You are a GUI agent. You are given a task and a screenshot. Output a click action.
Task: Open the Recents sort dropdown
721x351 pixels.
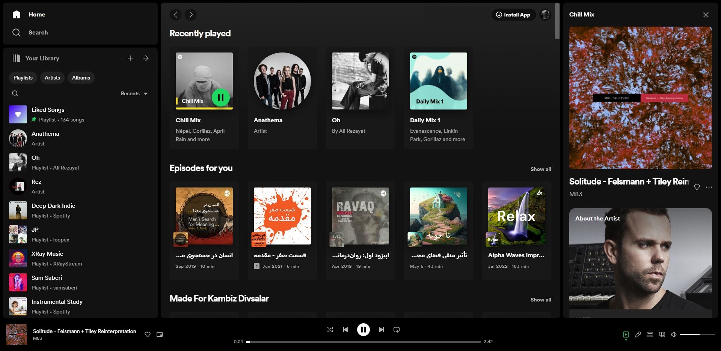click(134, 93)
